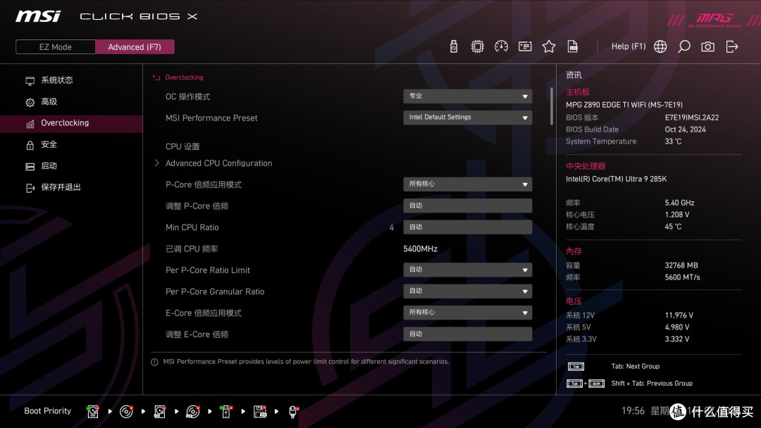Viewport: 761px width, 428px height.
Task: Click the MPG Z890 EDGE TI WIFI text
Action: tap(624, 105)
